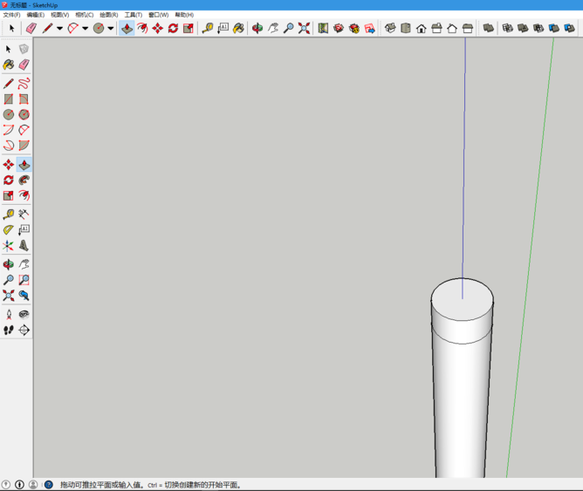Expand the line tool dropdown arrow

pyautogui.click(x=59, y=28)
